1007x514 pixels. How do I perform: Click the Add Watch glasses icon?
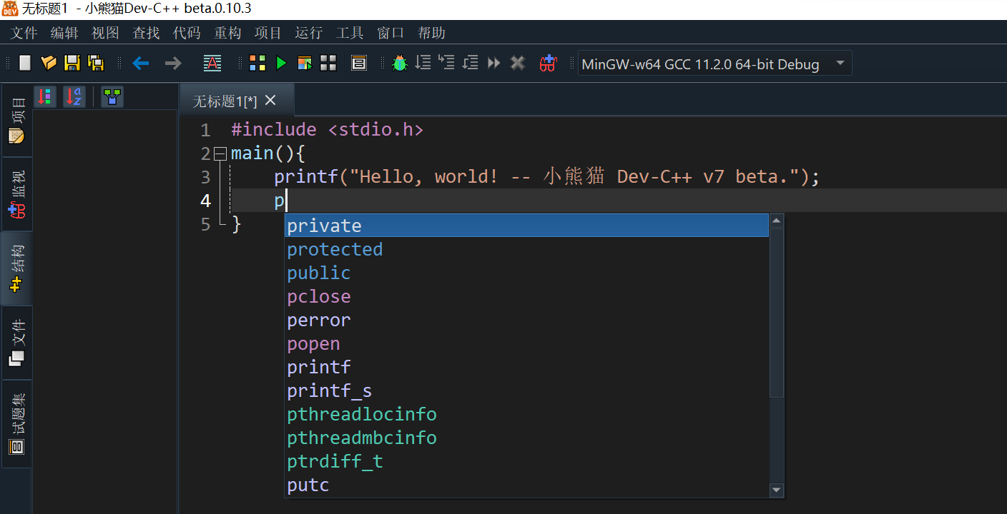[x=549, y=64]
